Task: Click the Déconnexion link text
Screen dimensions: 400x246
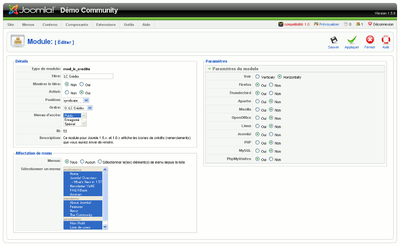Action: tap(383, 25)
